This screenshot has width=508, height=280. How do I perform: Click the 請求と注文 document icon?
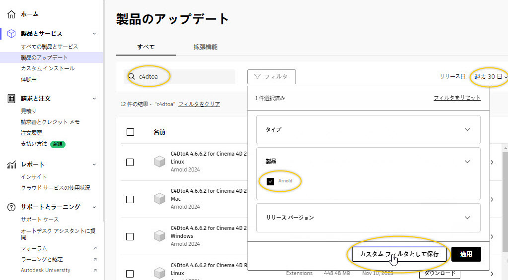(11, 99)
